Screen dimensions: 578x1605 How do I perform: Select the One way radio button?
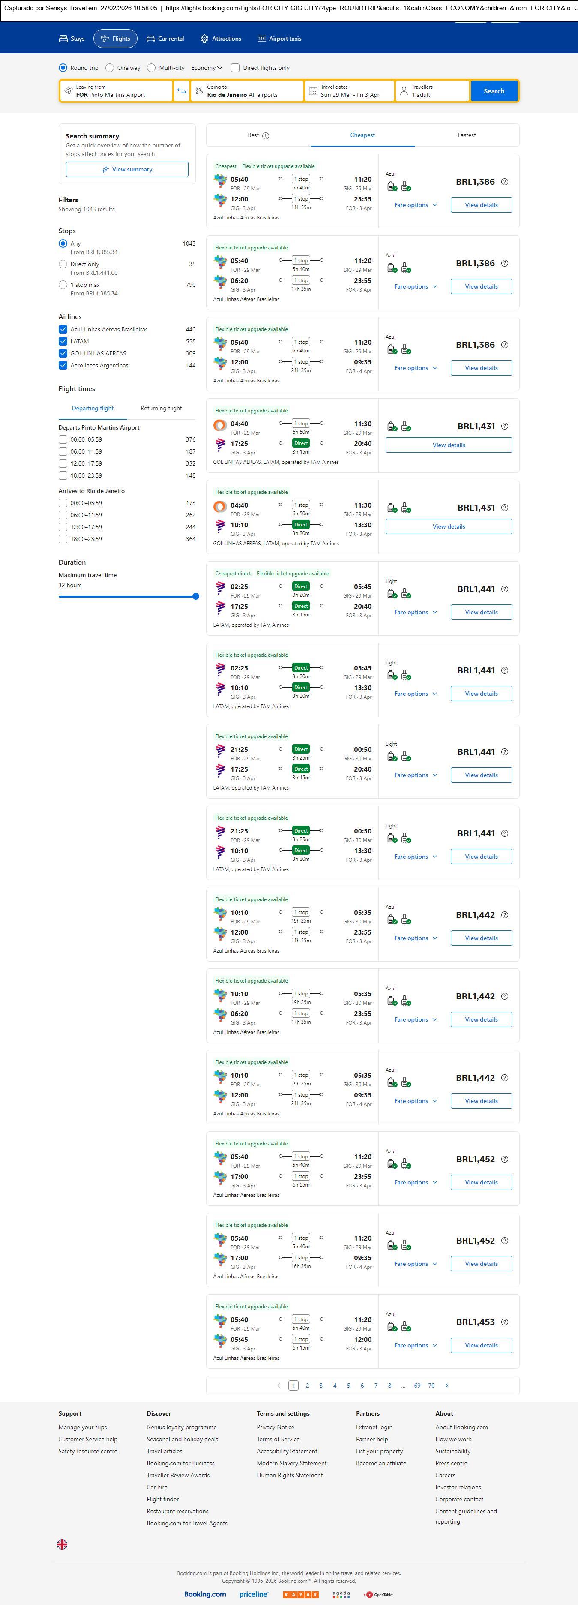point(110,68)
